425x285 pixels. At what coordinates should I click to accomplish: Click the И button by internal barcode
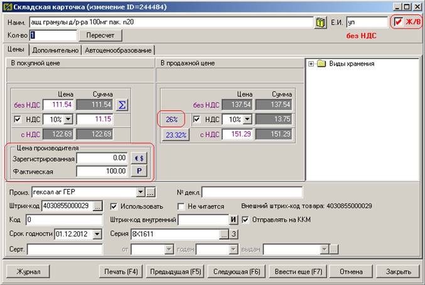(233, 220)
